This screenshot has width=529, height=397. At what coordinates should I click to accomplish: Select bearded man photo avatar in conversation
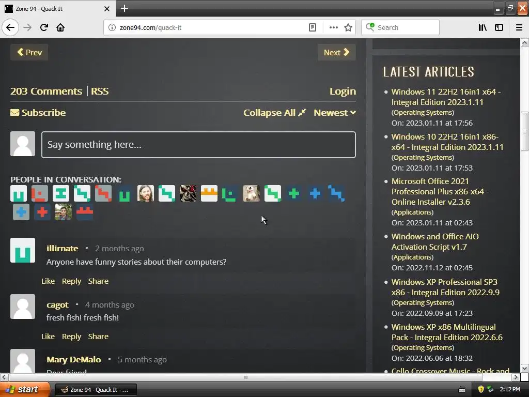pos(145,193)
